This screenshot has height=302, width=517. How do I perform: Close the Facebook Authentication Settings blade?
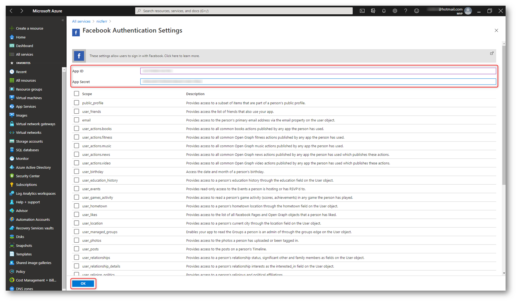496,30
